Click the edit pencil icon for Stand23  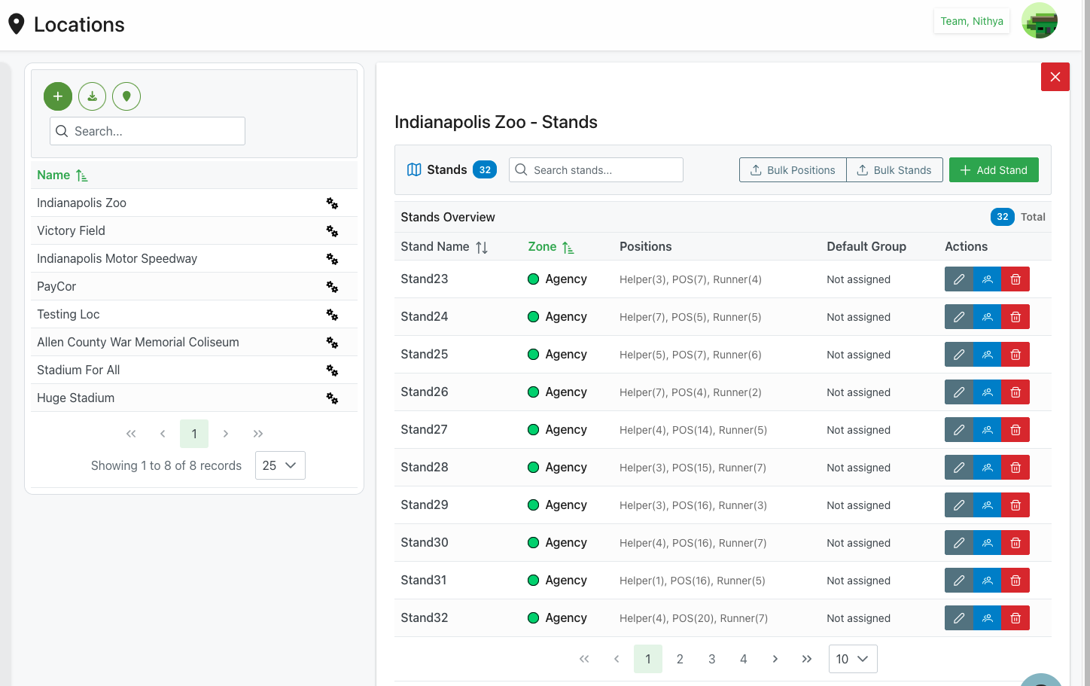[958, 279]
